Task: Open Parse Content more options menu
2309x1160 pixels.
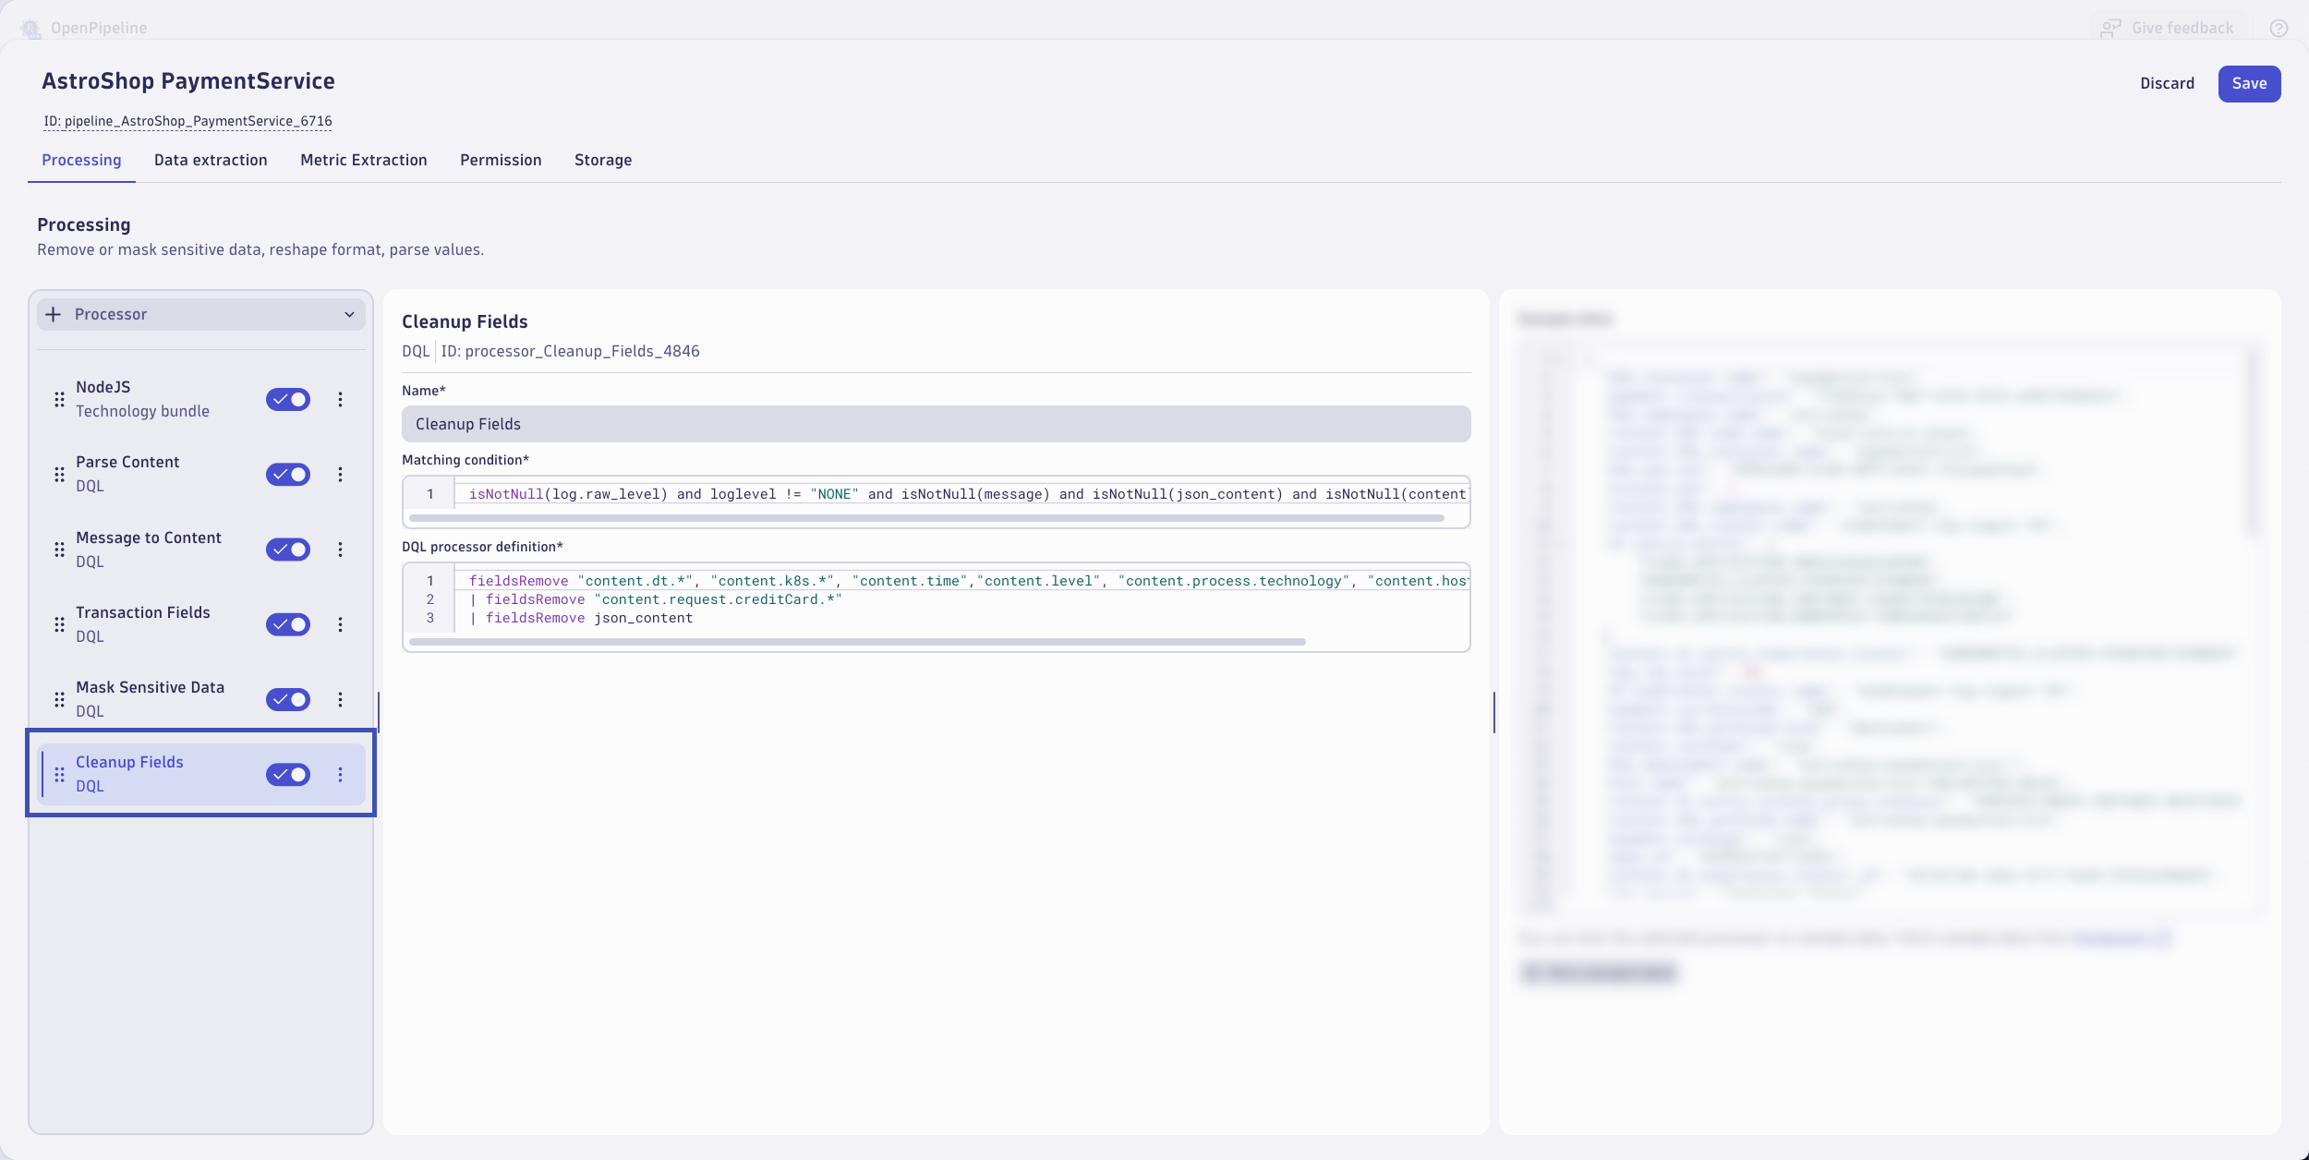Action: pos(340,474)
